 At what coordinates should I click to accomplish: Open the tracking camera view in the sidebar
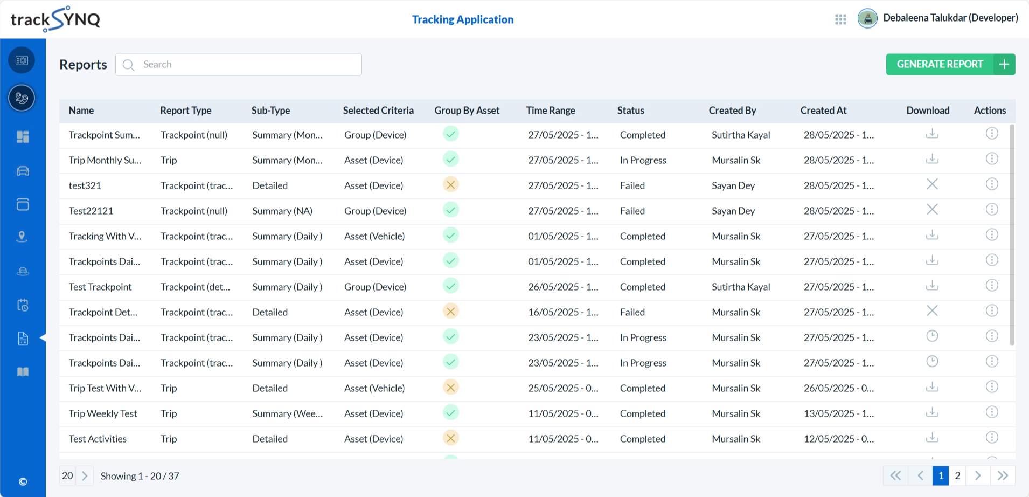click(22, 60)
